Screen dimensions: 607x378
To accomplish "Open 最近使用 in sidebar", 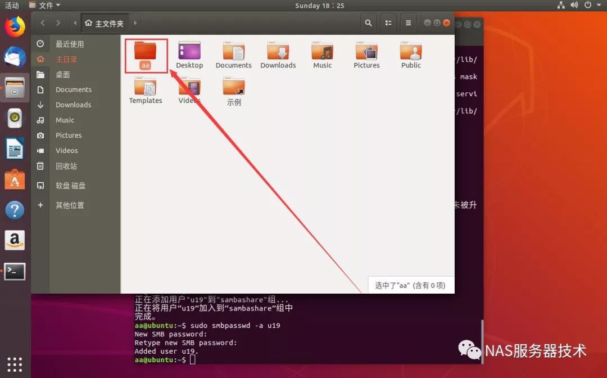I will click(75, 44).
